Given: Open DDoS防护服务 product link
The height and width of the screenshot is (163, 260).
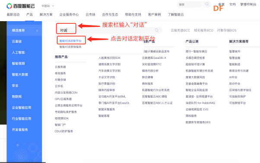Looking at the screenshot, I should point(64,131).
